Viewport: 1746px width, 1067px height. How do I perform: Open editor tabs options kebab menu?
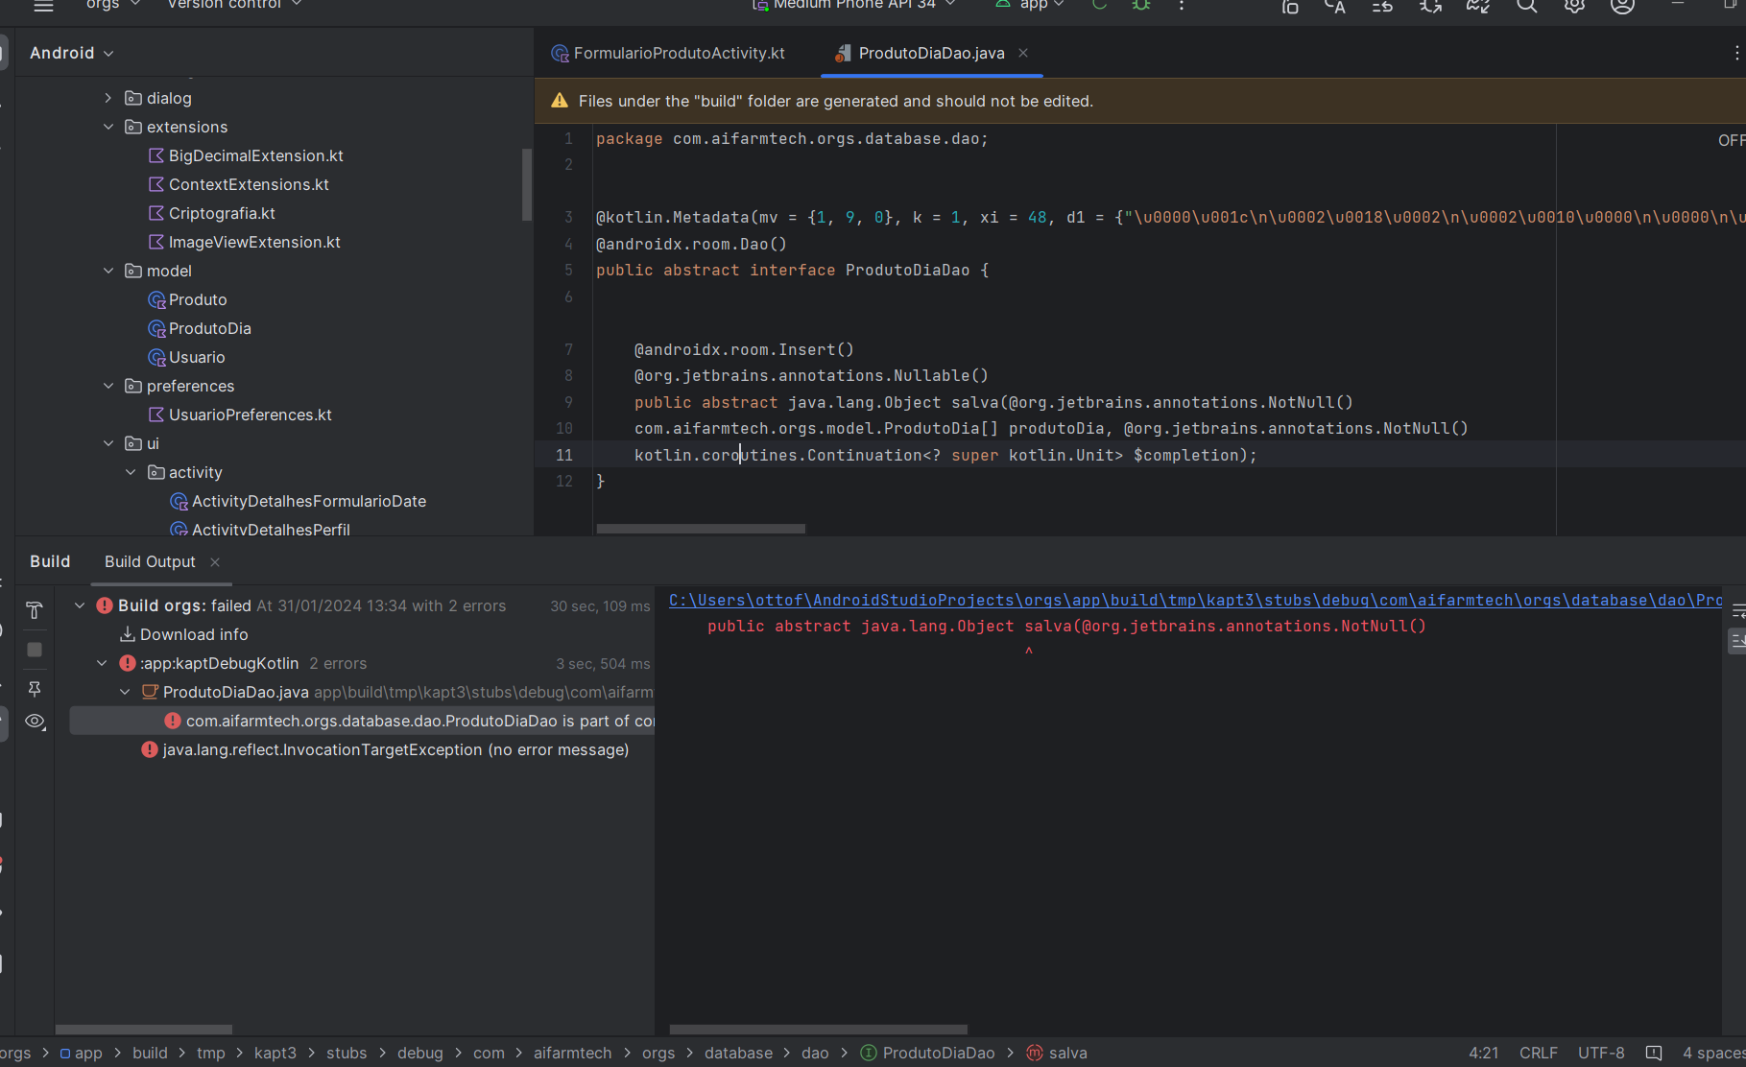pyautogui.click(x=1736, y=53)
